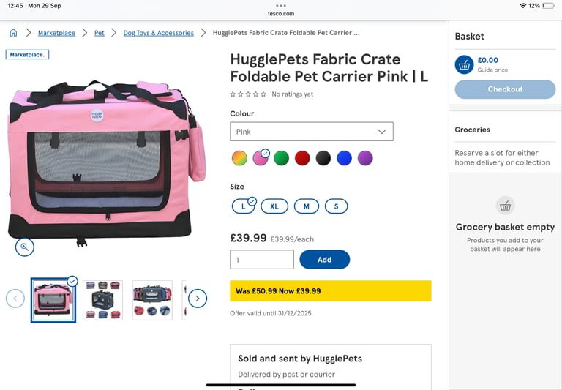Open Marketplace breadcrumb link
The image size is (562, 390).
pos(56,33)
